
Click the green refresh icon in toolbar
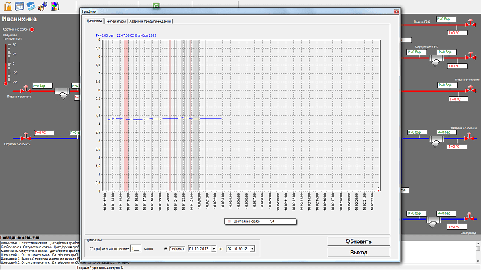tap(156, 5)
